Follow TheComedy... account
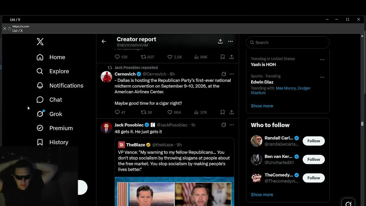The height and width of the screenshot is (206, 366). pyautogui.click(x=314, y=178)
